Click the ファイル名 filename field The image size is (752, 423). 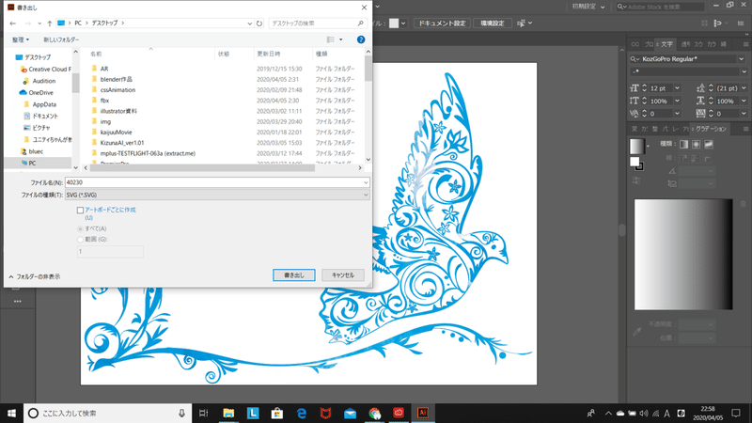(x=217, y=182)
